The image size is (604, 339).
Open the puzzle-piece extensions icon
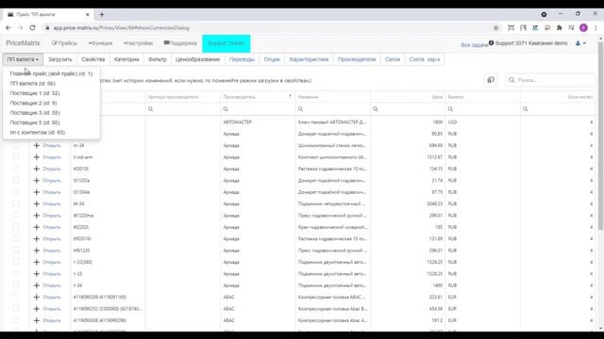pos(560,27)
